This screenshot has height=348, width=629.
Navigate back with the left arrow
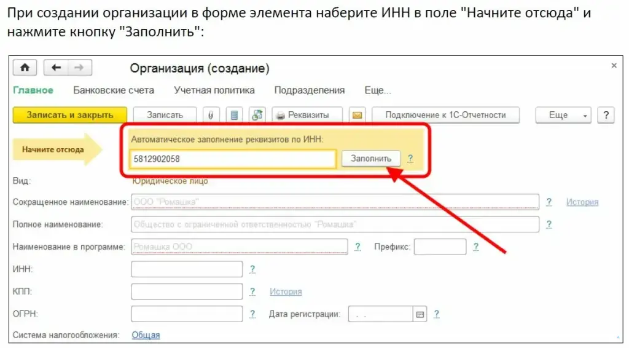click(56, 68)
